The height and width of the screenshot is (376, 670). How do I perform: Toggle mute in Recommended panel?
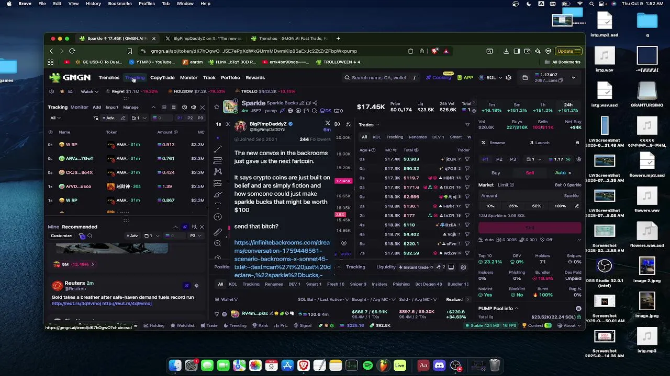coord(194,227)
